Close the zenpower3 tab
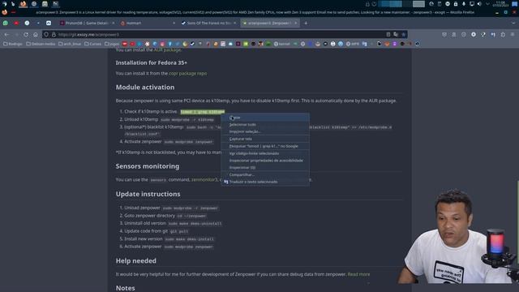The image size is (519, 292). coord(295,24)
